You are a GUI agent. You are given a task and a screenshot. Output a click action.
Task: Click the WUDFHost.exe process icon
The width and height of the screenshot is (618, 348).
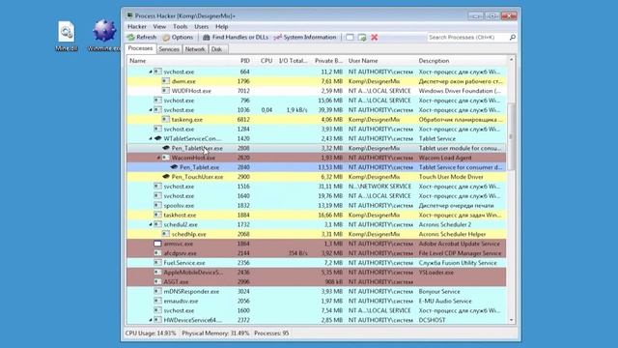tap(166, 90)
